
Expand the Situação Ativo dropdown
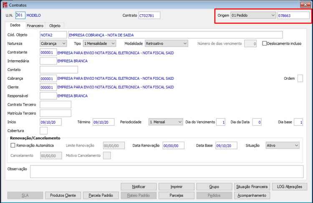283,145
